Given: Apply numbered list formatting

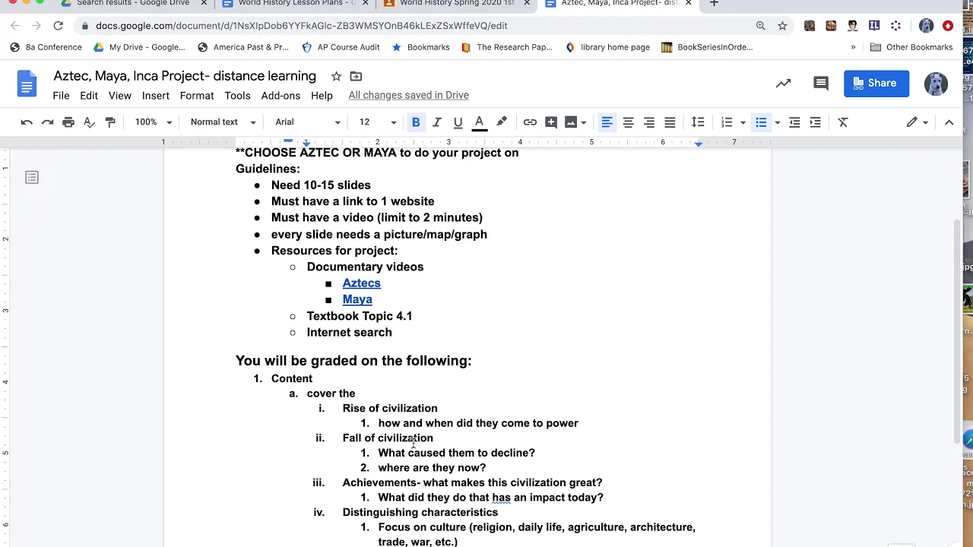Looking at the screenshot, I should coord(727,122).
